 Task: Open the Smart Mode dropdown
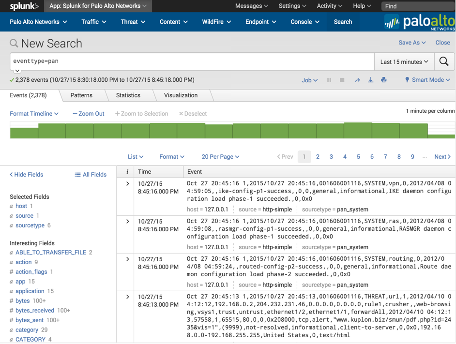tap(427, 80)
